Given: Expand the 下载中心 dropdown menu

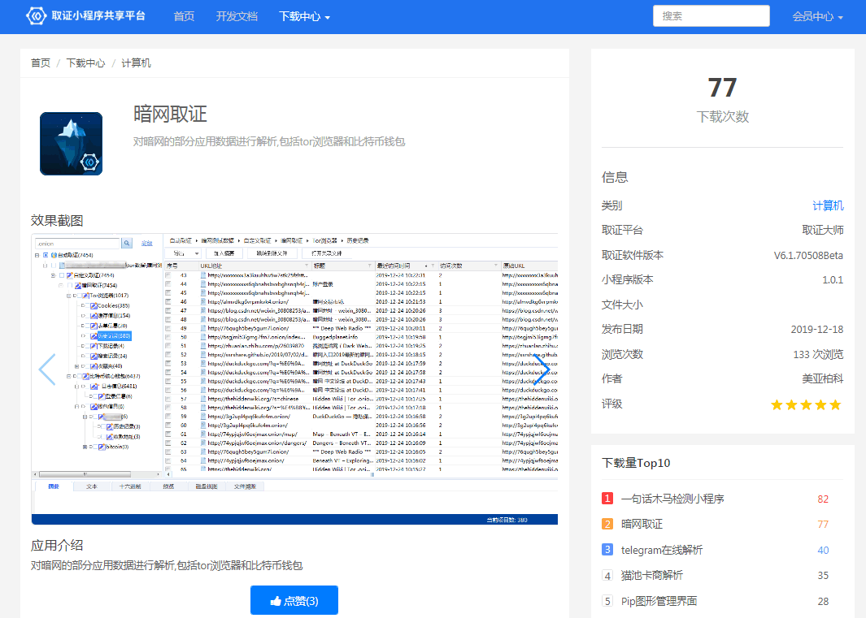Looking at the screenshot, I should point(304,16).
